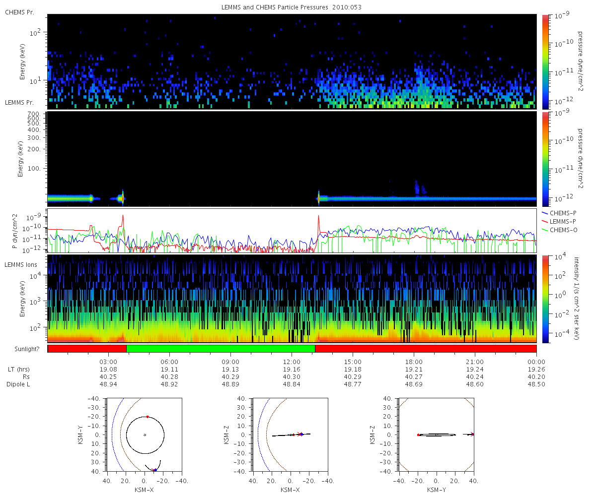Click the long red Sunlight segment after 13:00

point(426,349)
